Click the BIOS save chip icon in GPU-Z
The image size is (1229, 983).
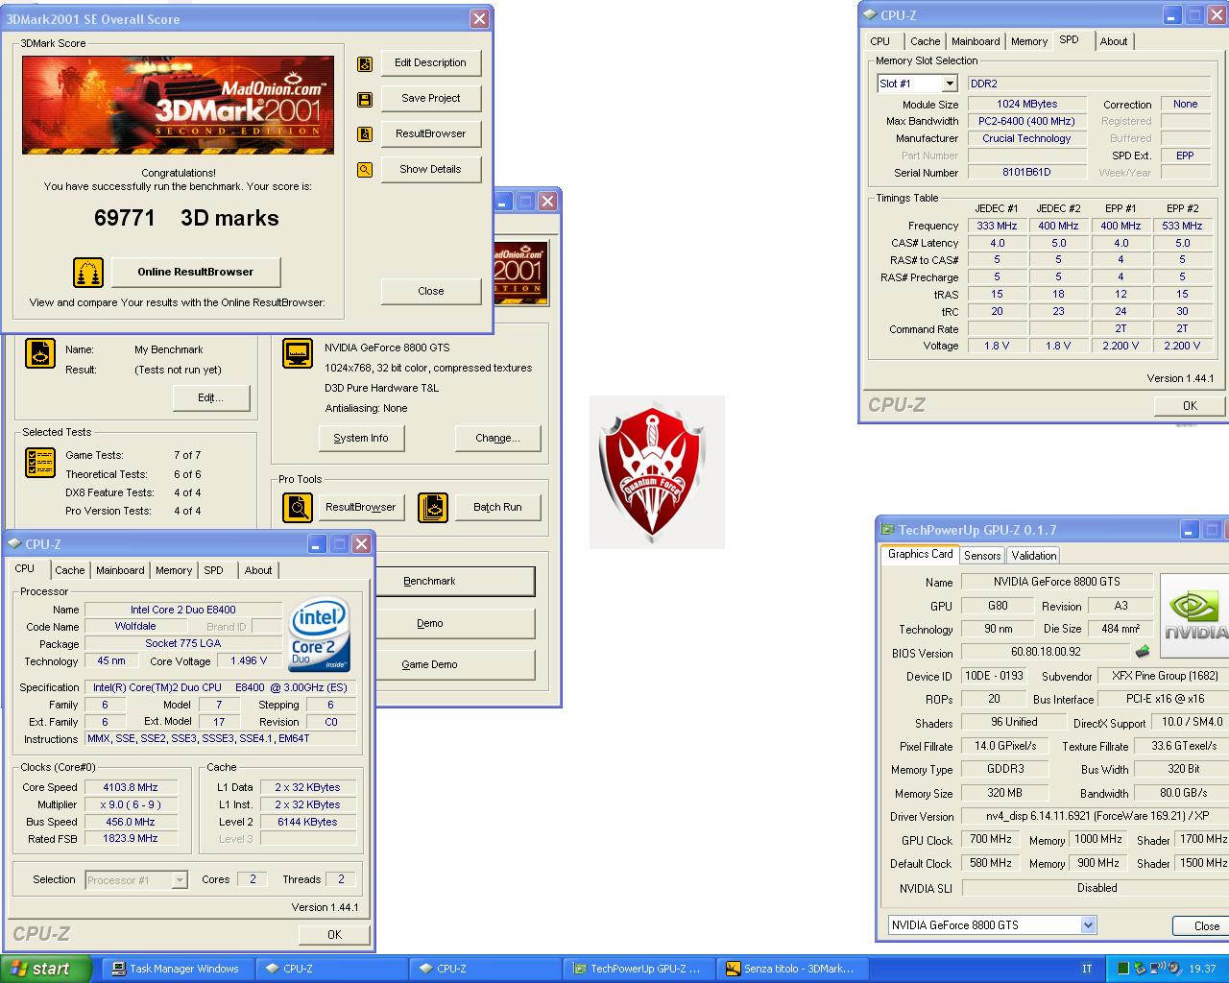click(x=1143, y=652)
